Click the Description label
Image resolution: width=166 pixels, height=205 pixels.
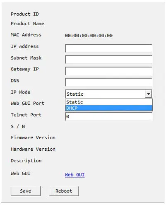click(x=26, y=161)
